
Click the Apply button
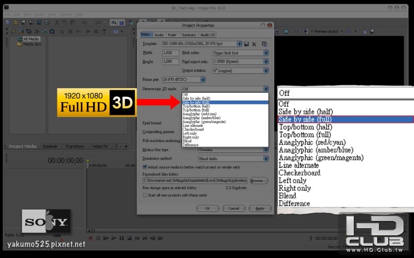tap(260, 208)
